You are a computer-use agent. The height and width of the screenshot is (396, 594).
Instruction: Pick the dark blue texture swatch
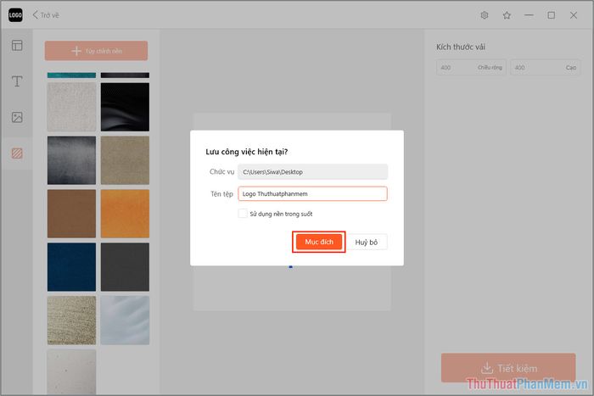coord(71,266)
